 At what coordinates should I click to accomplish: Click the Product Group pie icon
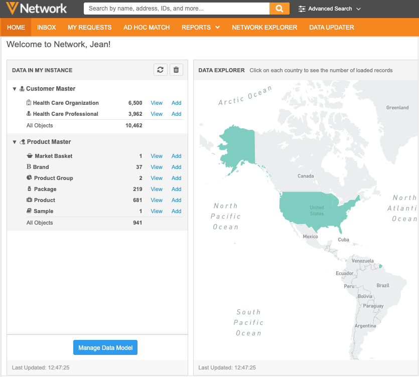tap(29, 177)
